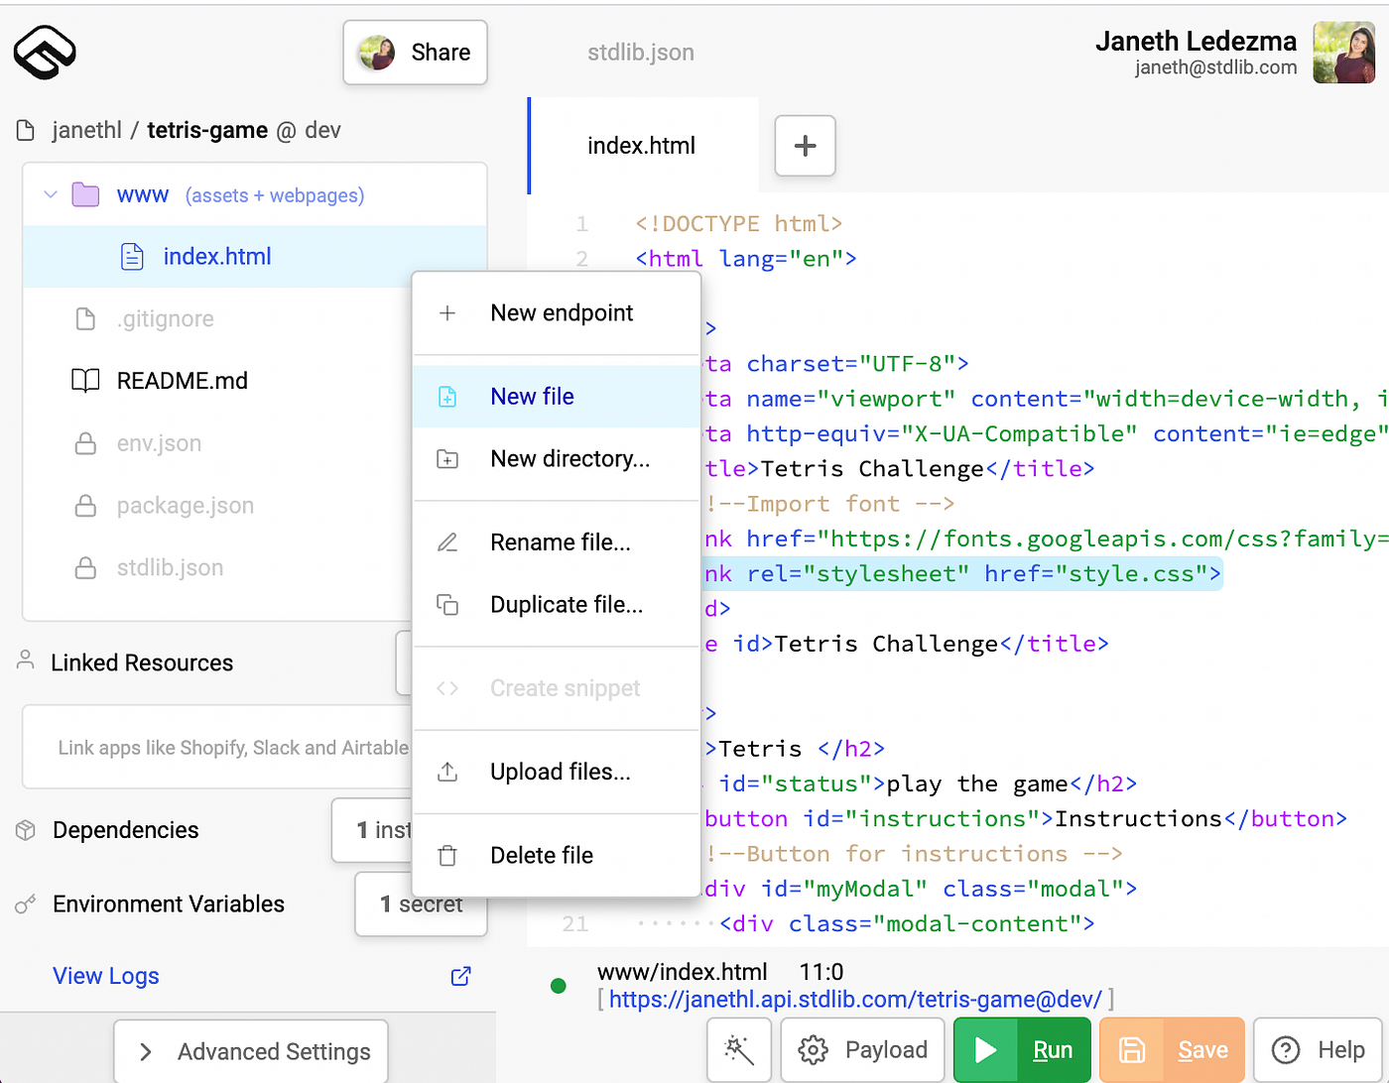The height and width of the screenshot is (1083, 1389).
Task: Select New directory... menu entry
Action: point(557,459)
